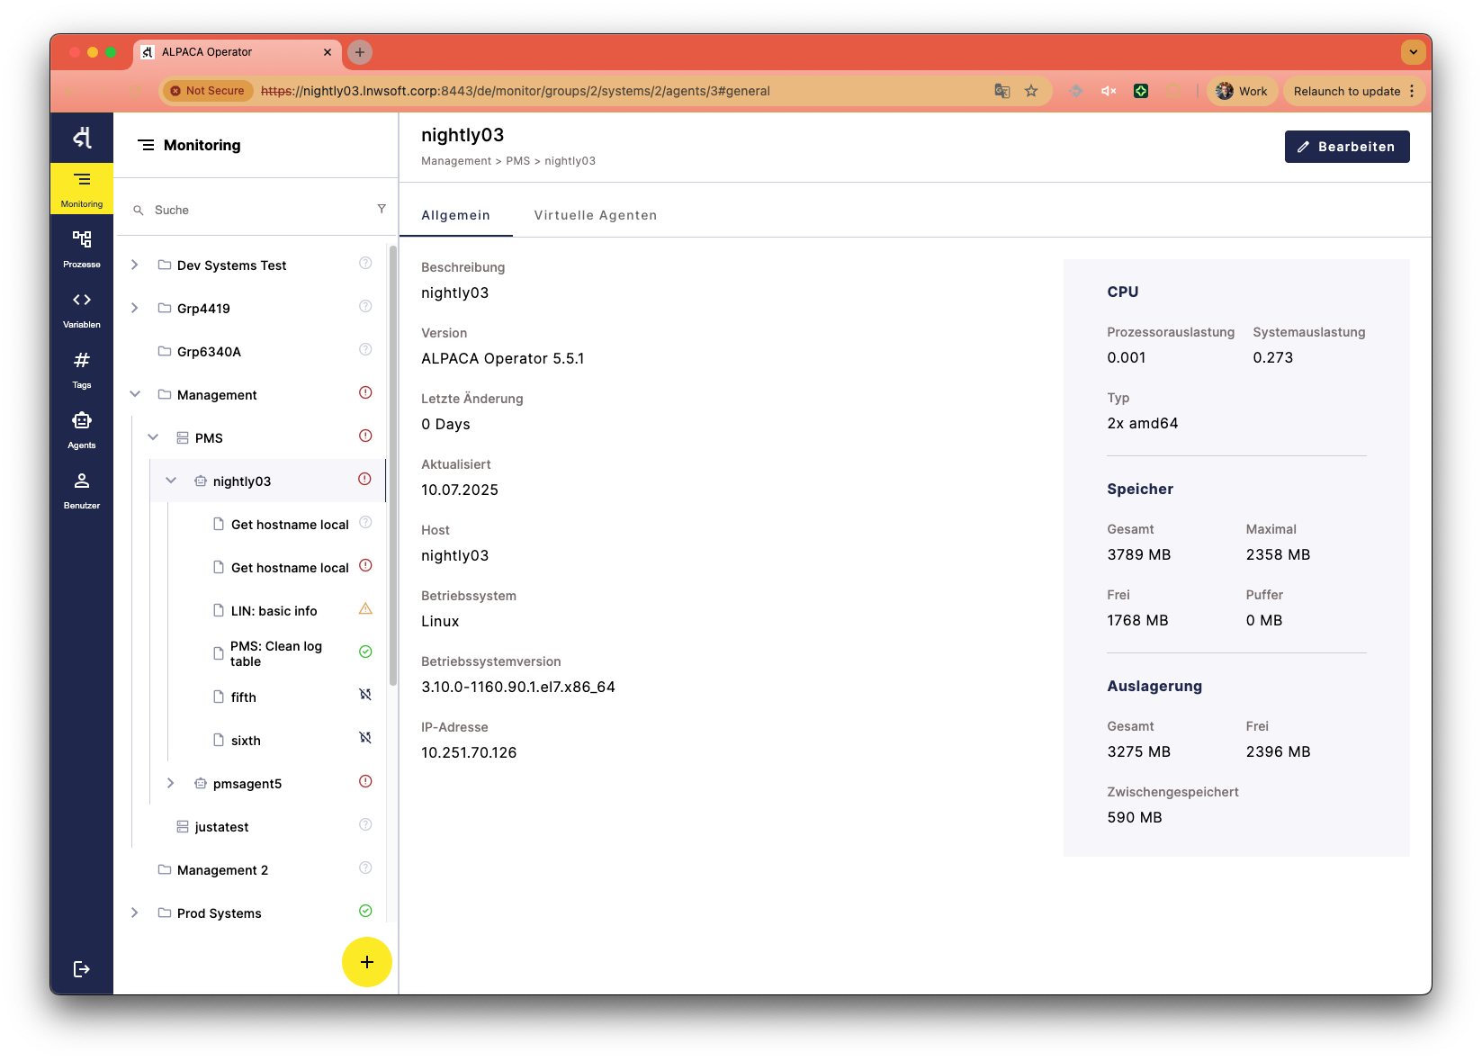
Task: Click unknown status icon of justatest
Action: [365, 824]
